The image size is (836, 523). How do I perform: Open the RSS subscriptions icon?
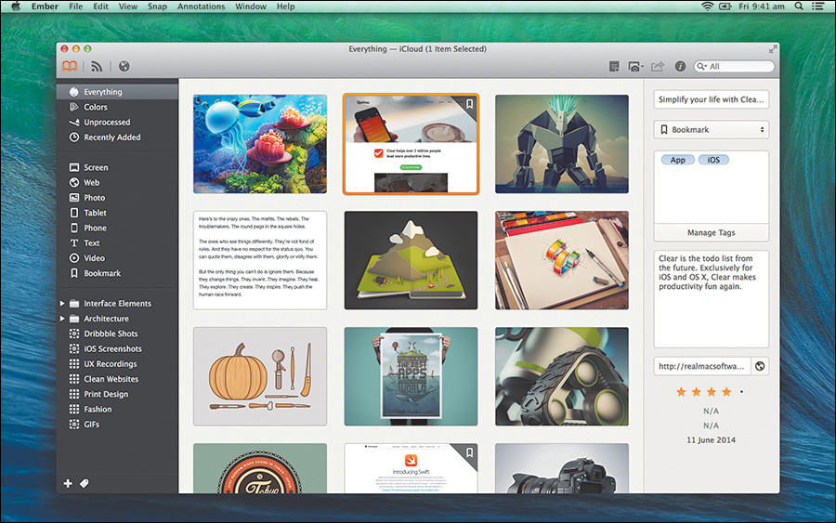pos(97,66)
